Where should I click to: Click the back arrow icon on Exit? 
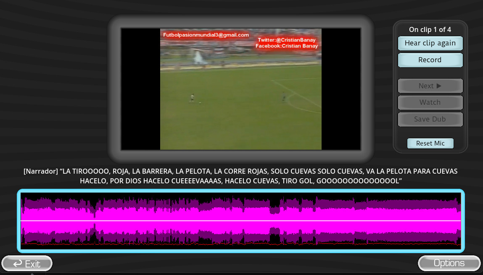pos(18,264)
